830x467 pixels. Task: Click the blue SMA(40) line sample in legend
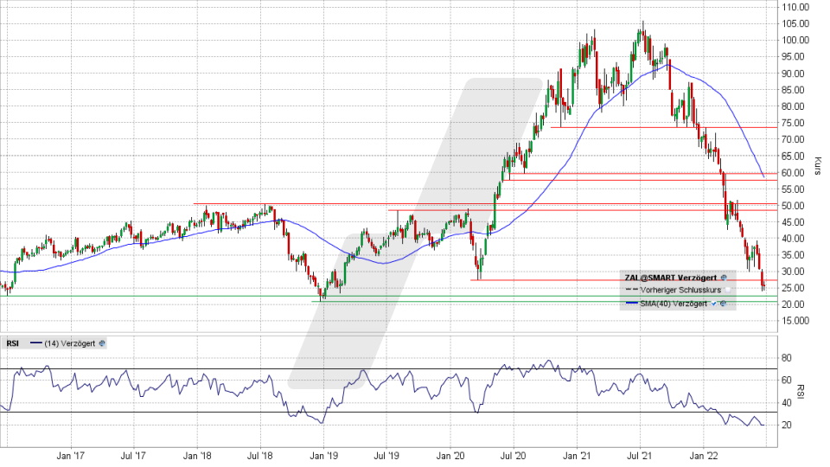tap(631, 304)
